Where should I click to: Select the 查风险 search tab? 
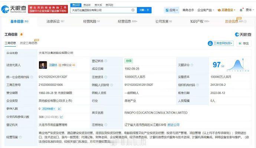pyautogui.click(x=109, y=5)
